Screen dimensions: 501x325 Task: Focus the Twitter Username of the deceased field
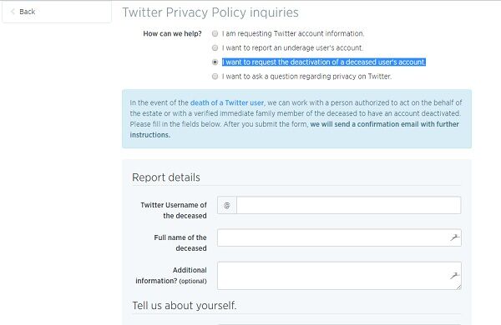point(348,205)
